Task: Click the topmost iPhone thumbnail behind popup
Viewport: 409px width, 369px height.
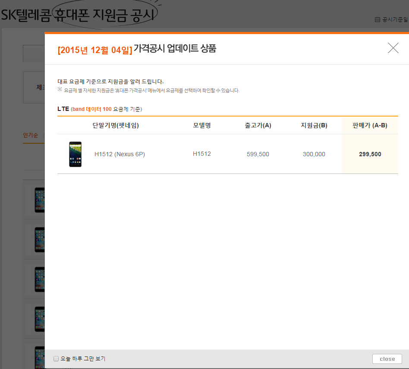Action: [x=40, y=200]
